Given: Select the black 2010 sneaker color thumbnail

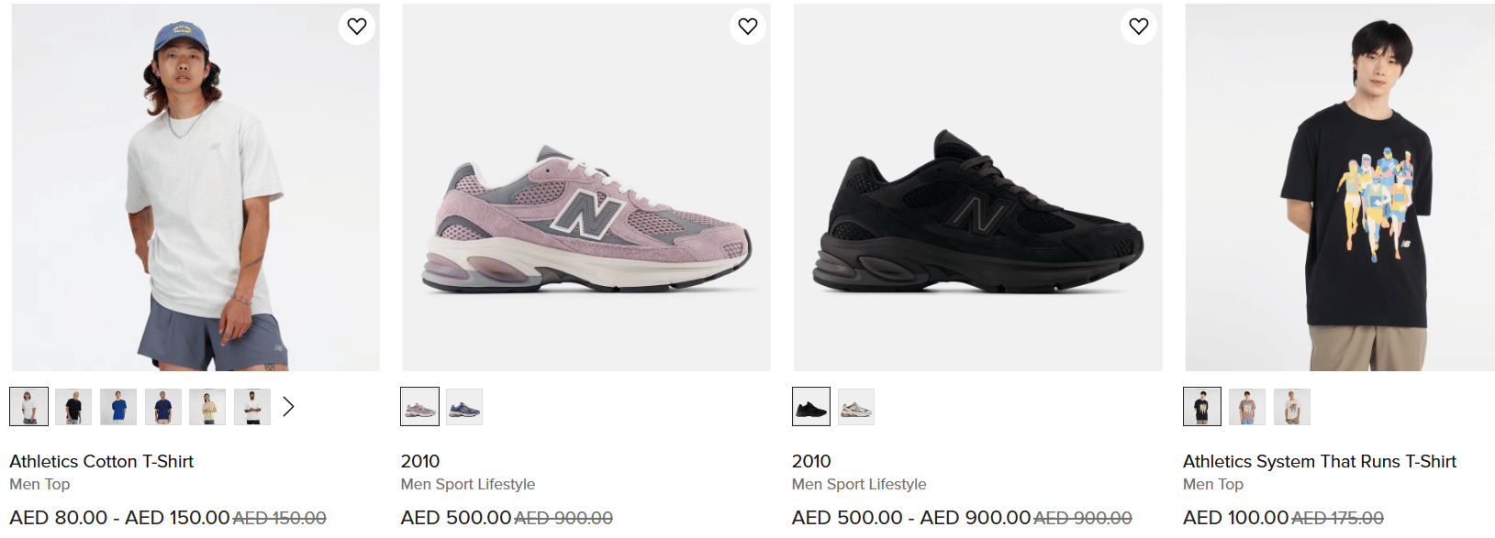Looking at the screenshot, I should coord(811,407).
